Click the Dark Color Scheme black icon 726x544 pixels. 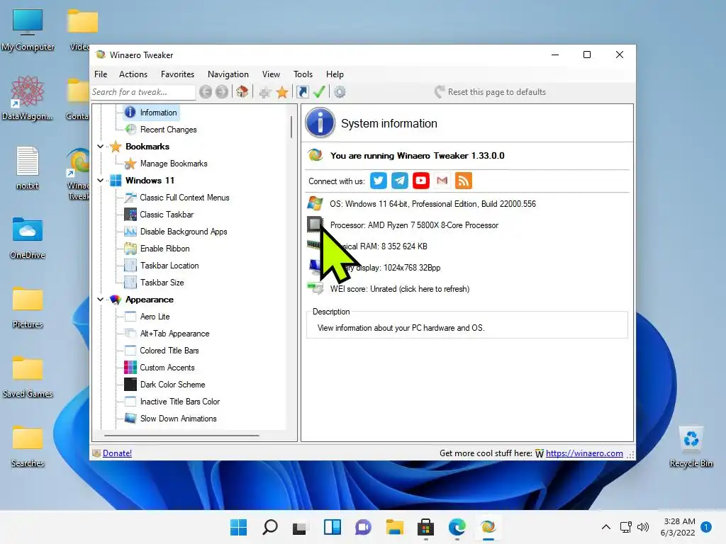130,385
